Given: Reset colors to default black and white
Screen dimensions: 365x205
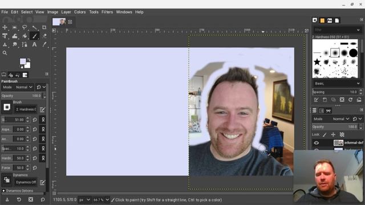Looking at the screenshot, I should coord(22,67).
